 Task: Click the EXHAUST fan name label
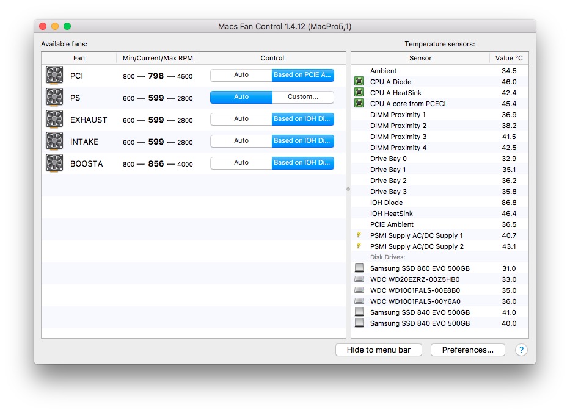pos(89,120)
